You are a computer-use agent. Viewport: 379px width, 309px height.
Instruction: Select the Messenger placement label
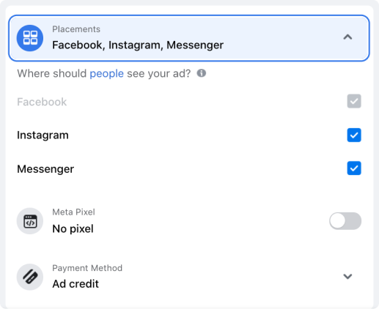click(45, 169)
